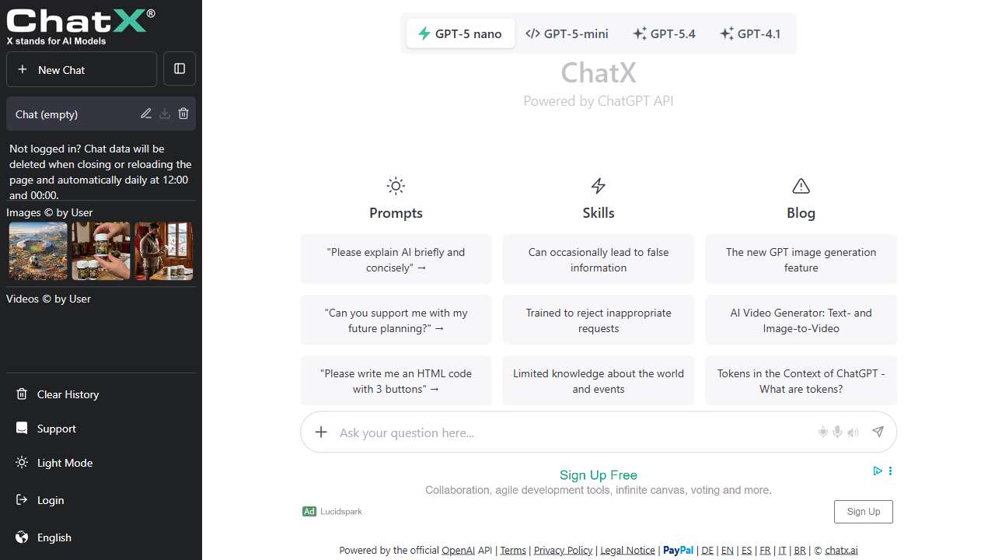Viewport: 995px width, 560px height.
Task: Click the microphone voice input icon
Action: (837, 432)
